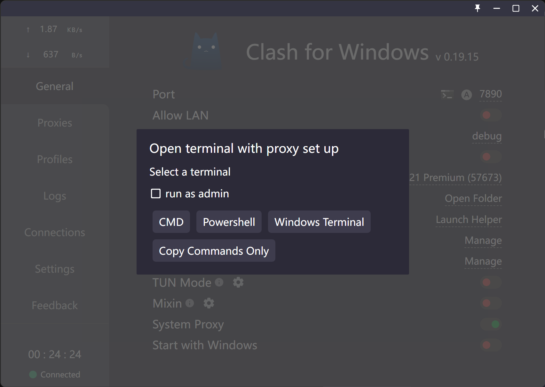Screen dimensions: 545x387
Task: Open the Settings tab
Action: 55,269
